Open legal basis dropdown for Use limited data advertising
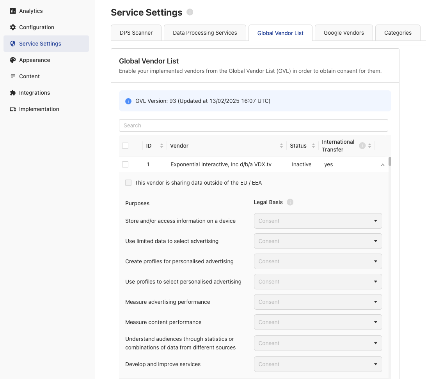426x379 pixels. click(318, 241)
